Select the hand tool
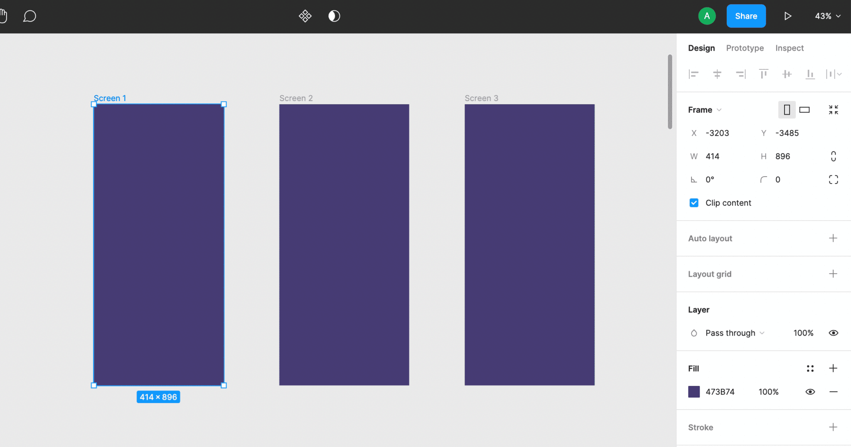Image resolution: width=851 pixels, height=447 pixels. (x=4, y=16)
